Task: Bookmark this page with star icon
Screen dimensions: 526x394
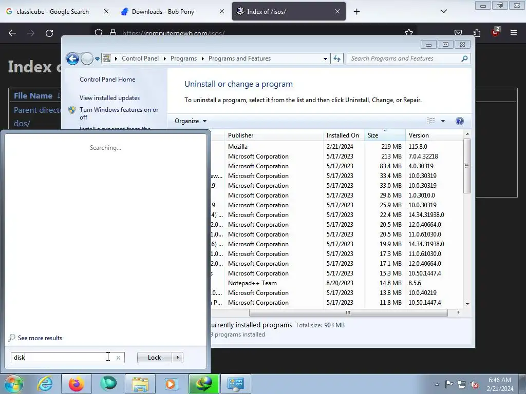Action: (408, 32)
